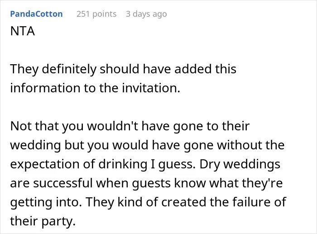Open PandaCotton's user profile
This screenshot has width=317, height=234.
coord(36,14)
